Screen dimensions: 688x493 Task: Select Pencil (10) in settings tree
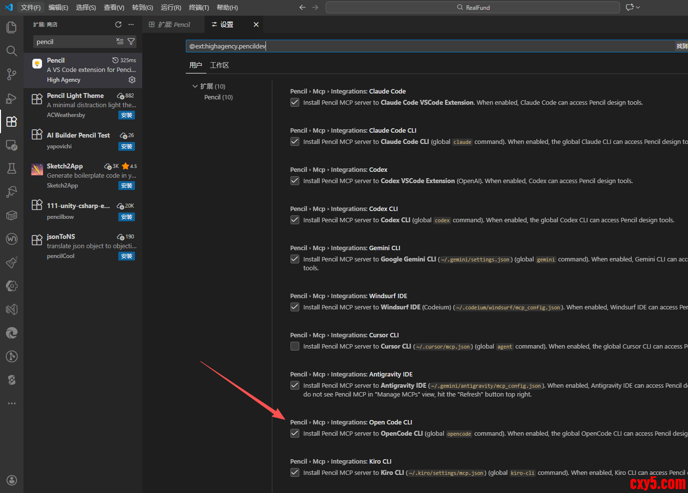(218, 97)
